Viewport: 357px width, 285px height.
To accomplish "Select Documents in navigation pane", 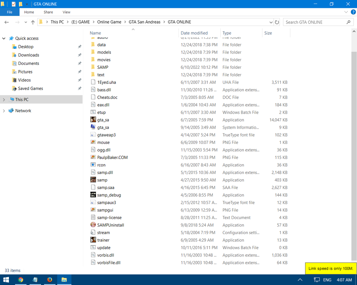I will pos(29,63).
